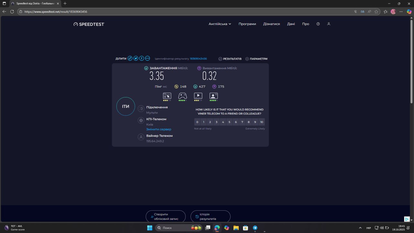Open the Про menu

306,24
